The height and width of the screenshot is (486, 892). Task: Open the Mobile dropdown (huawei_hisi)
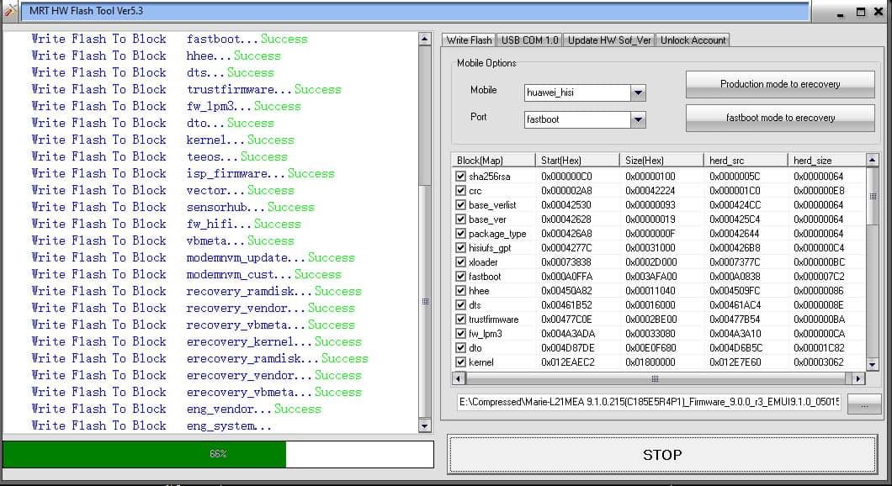pos(638,92)
